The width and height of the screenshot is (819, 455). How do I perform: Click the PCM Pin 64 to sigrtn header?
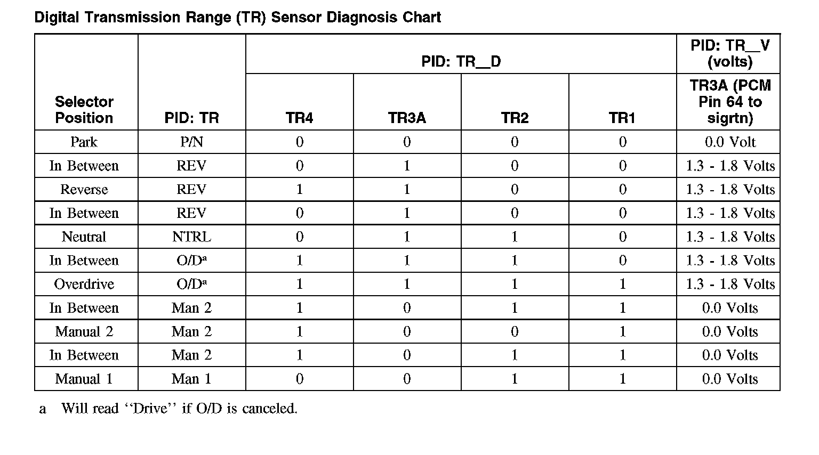(729, 101)
